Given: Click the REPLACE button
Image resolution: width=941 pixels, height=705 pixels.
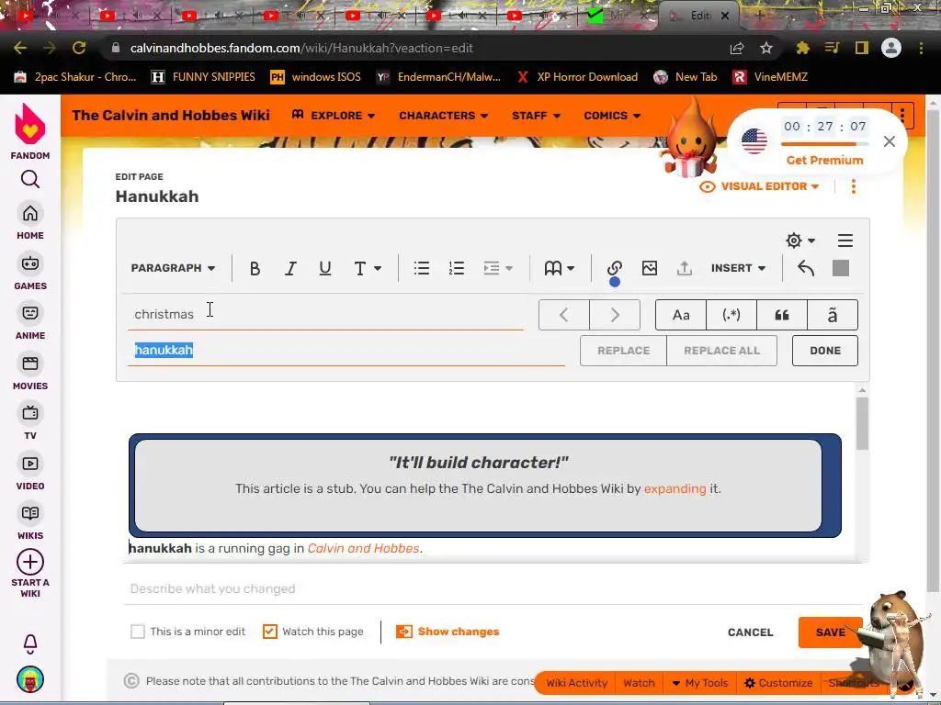Looking at the screenshot, I should pyautogui.click(x=624, y=351).
